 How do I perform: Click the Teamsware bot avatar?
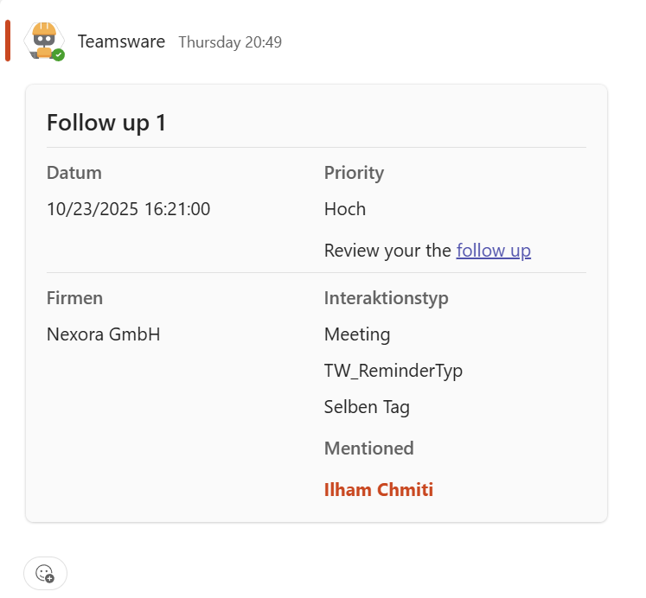point(43,40)
